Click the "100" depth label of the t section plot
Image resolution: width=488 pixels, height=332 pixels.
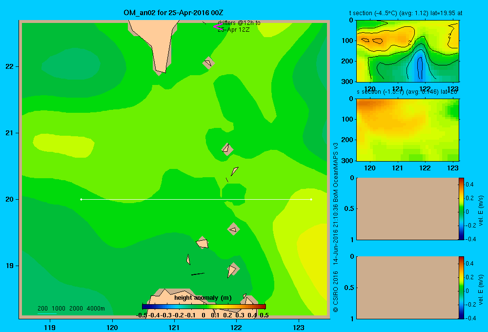tap(347, 41)
